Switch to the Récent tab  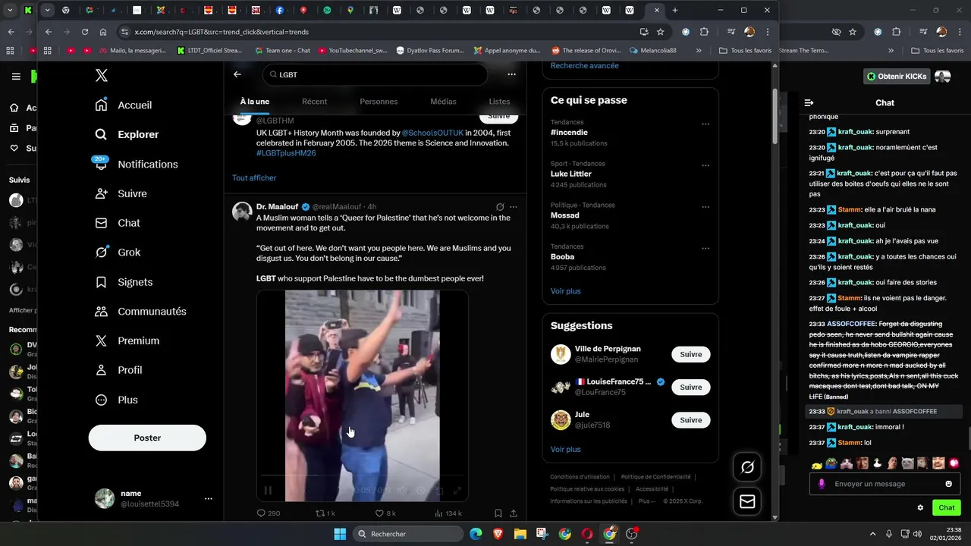pyautogui.click(x=315, y=102)
